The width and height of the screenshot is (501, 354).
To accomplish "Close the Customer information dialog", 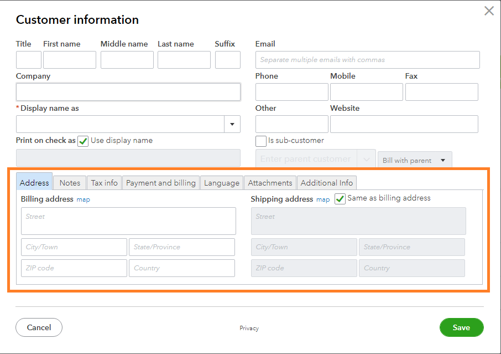I will [x=489, y=11].
